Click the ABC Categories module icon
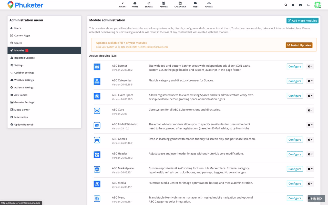The image size is (328, 205). [97, 81]
